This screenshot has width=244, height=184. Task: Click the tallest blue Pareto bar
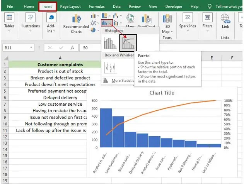pyautogui.click(x=106, y=128)
